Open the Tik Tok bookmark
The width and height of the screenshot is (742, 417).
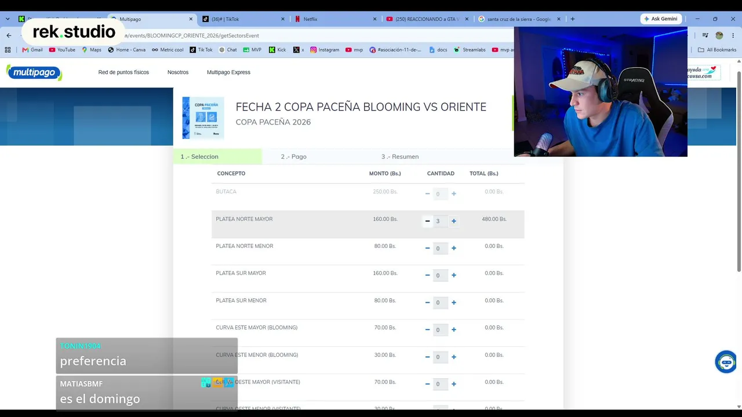click(201, 50)
